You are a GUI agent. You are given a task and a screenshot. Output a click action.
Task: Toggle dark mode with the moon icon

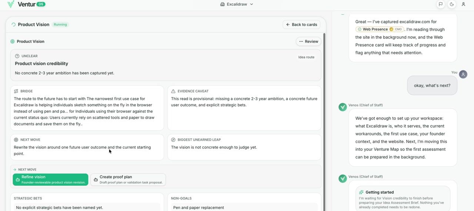pos(452,4)
